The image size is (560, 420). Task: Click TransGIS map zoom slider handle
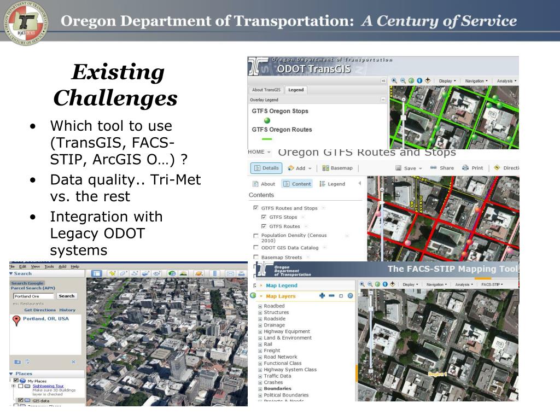[x=404, y=117]
